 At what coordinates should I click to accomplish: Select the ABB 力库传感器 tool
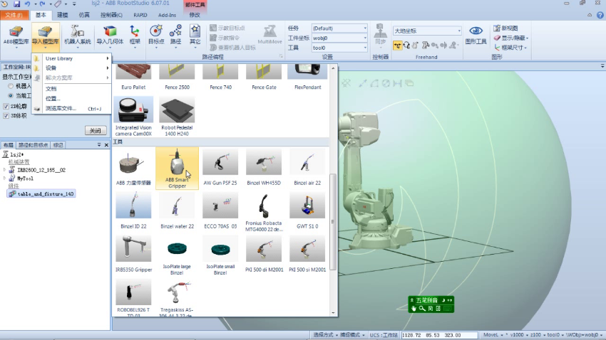coord(133,168)
